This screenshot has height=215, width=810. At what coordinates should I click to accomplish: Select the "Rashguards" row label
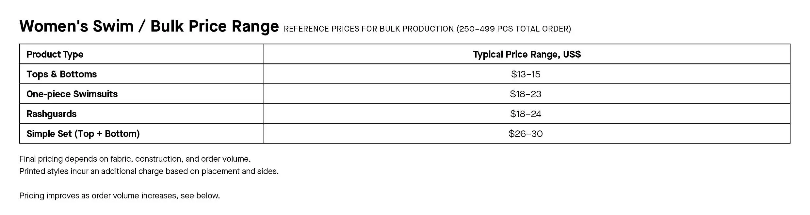[51, 114]
